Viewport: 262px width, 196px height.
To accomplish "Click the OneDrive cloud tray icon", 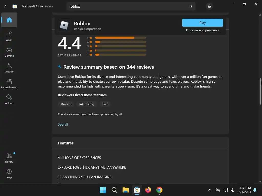I will (x=218, y=190).
